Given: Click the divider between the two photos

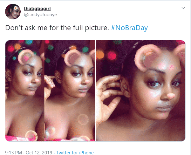Looking at the screenshot, I should pos(95,91).
